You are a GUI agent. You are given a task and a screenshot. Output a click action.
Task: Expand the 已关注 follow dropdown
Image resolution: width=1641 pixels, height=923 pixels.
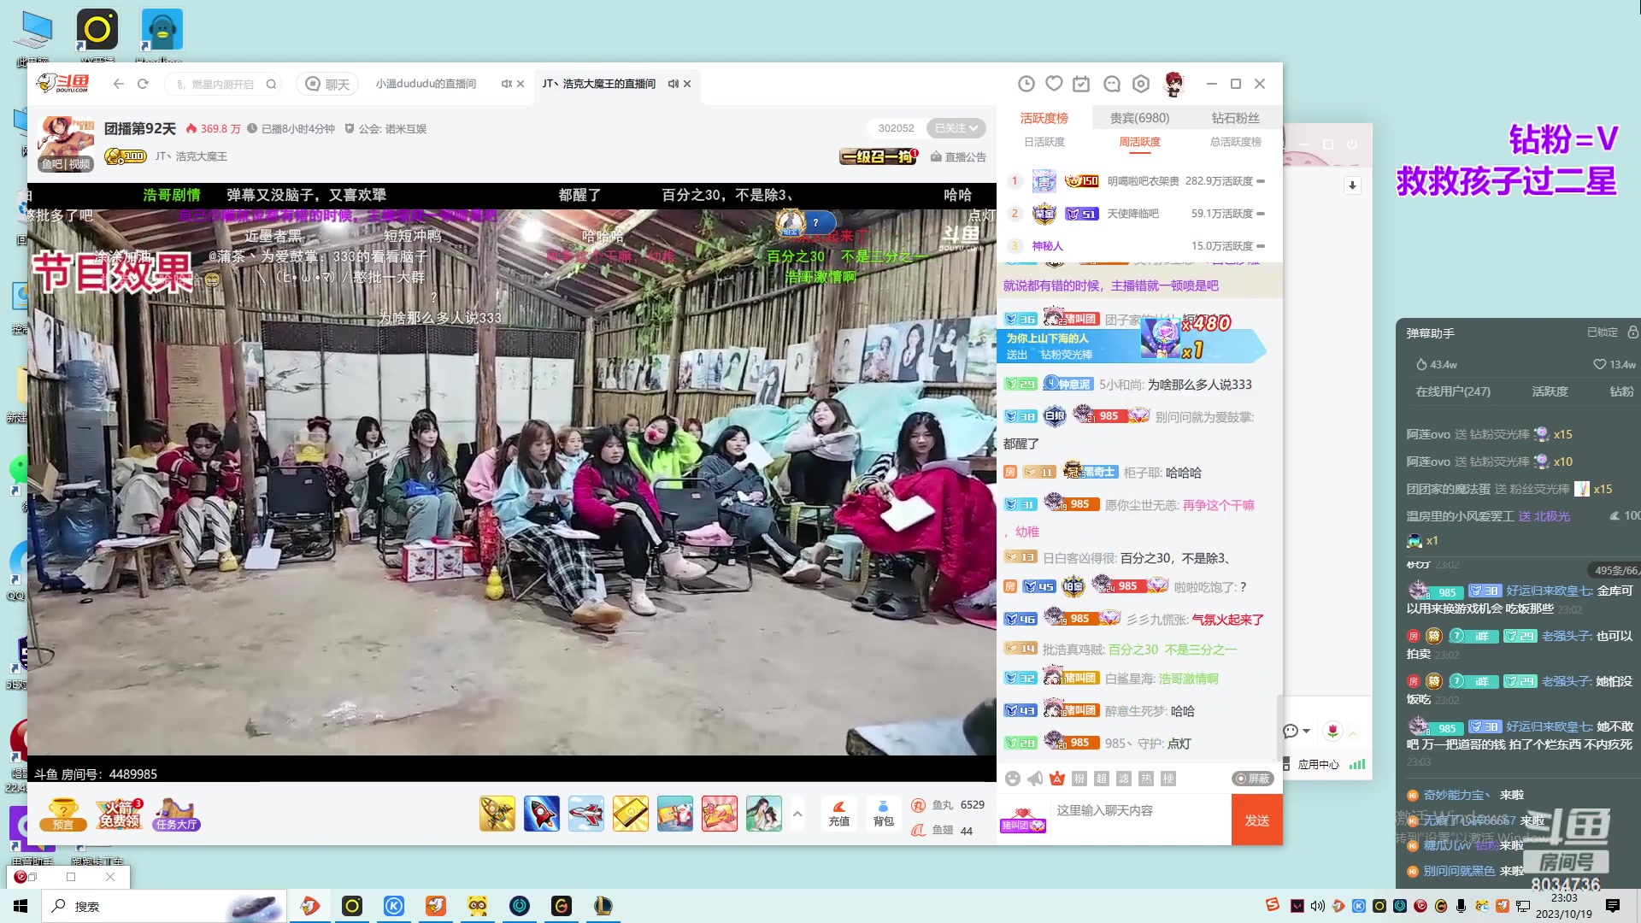point(956,128)
